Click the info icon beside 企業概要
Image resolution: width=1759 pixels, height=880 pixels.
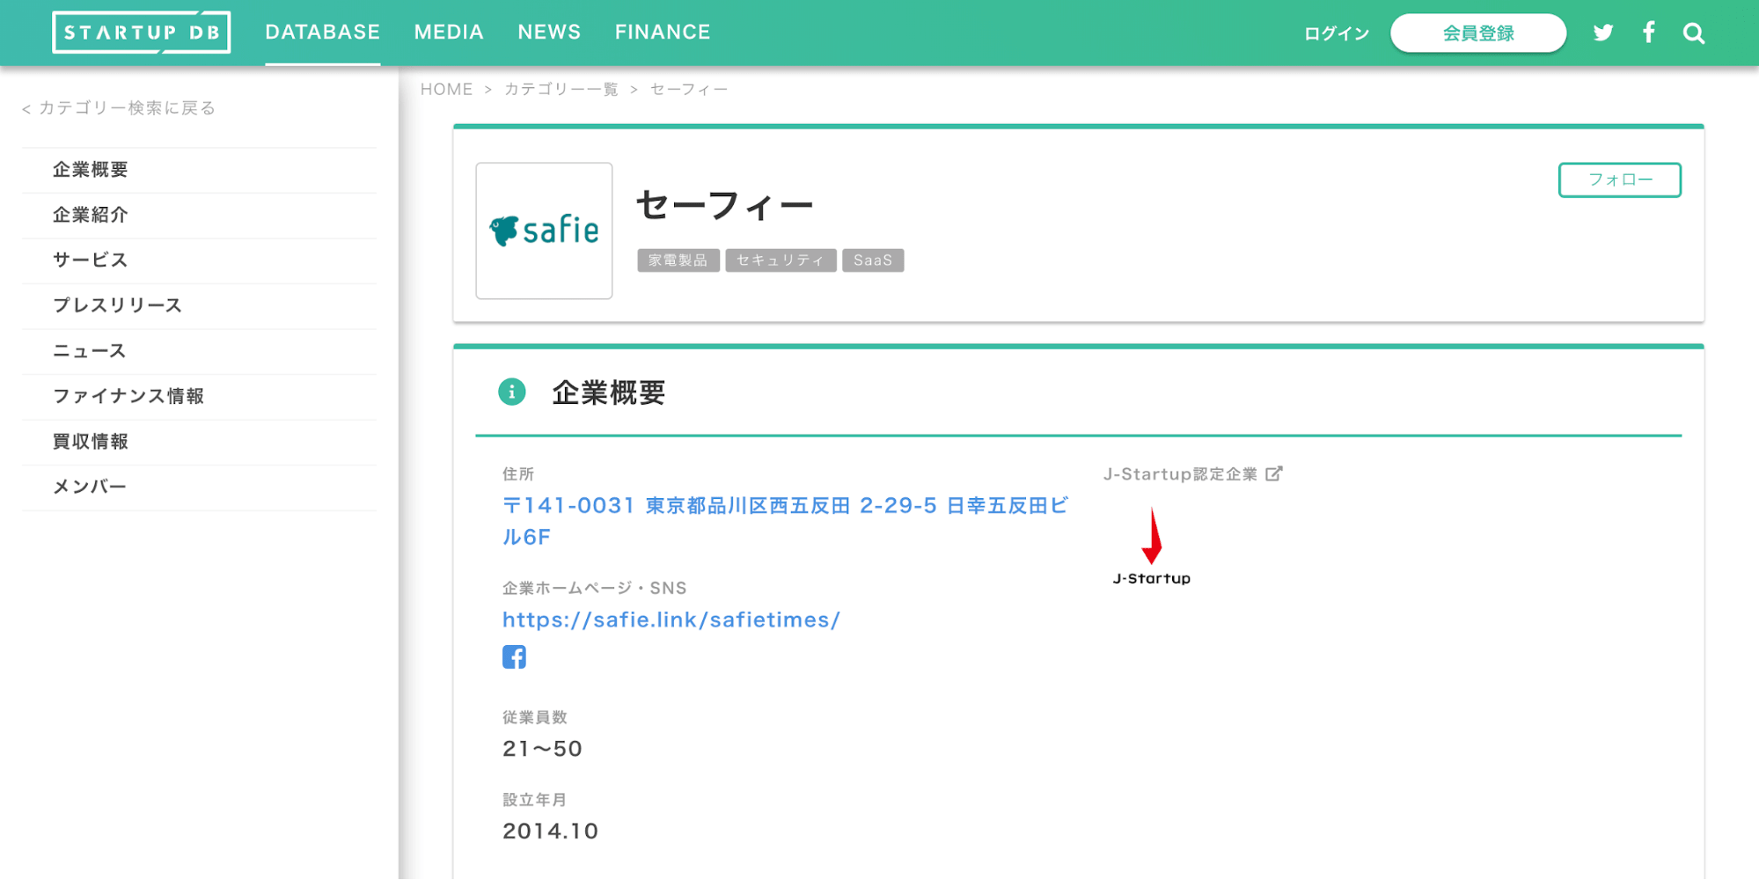512,392
